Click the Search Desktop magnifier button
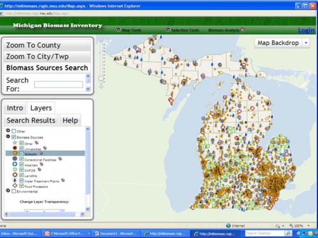Viewport: 318px width, 238px height. 288,234
